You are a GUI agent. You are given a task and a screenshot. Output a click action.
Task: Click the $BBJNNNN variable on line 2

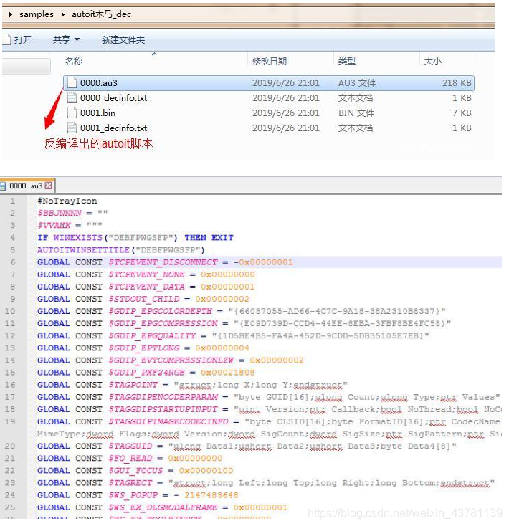tap(60, 214)
